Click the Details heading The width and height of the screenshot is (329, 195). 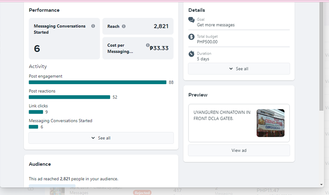tap(197, 10)
